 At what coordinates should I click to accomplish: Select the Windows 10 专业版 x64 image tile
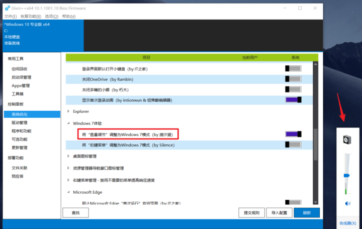[x=43, y=36]
